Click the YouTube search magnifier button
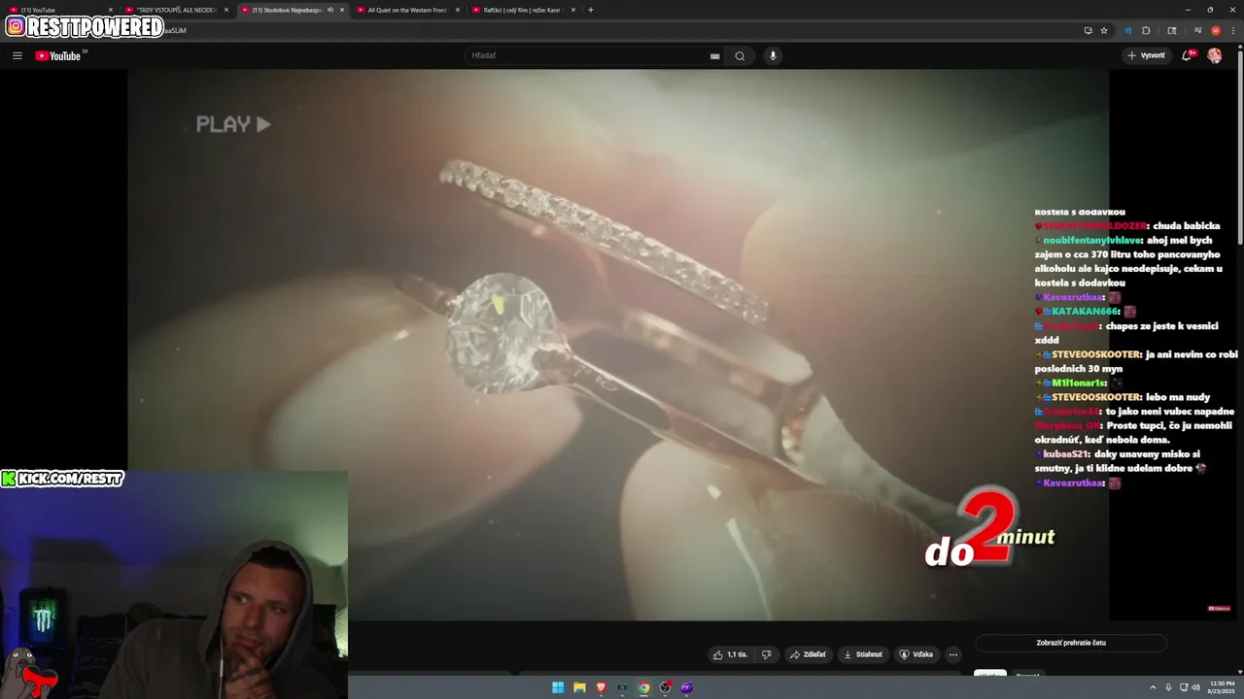The width and height of the screenshot is (1244, 699). (740, 55)
